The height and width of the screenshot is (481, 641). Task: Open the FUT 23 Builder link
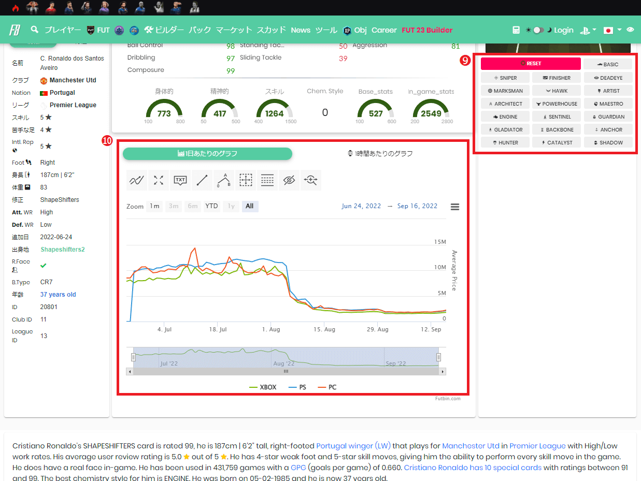click(427, 30)
